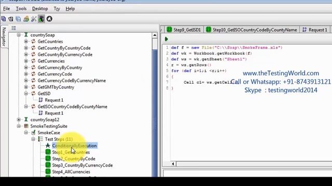Open the Tools menu
Image resolution: width=332 pixels, height=186 pixels.
click(21, 9)
